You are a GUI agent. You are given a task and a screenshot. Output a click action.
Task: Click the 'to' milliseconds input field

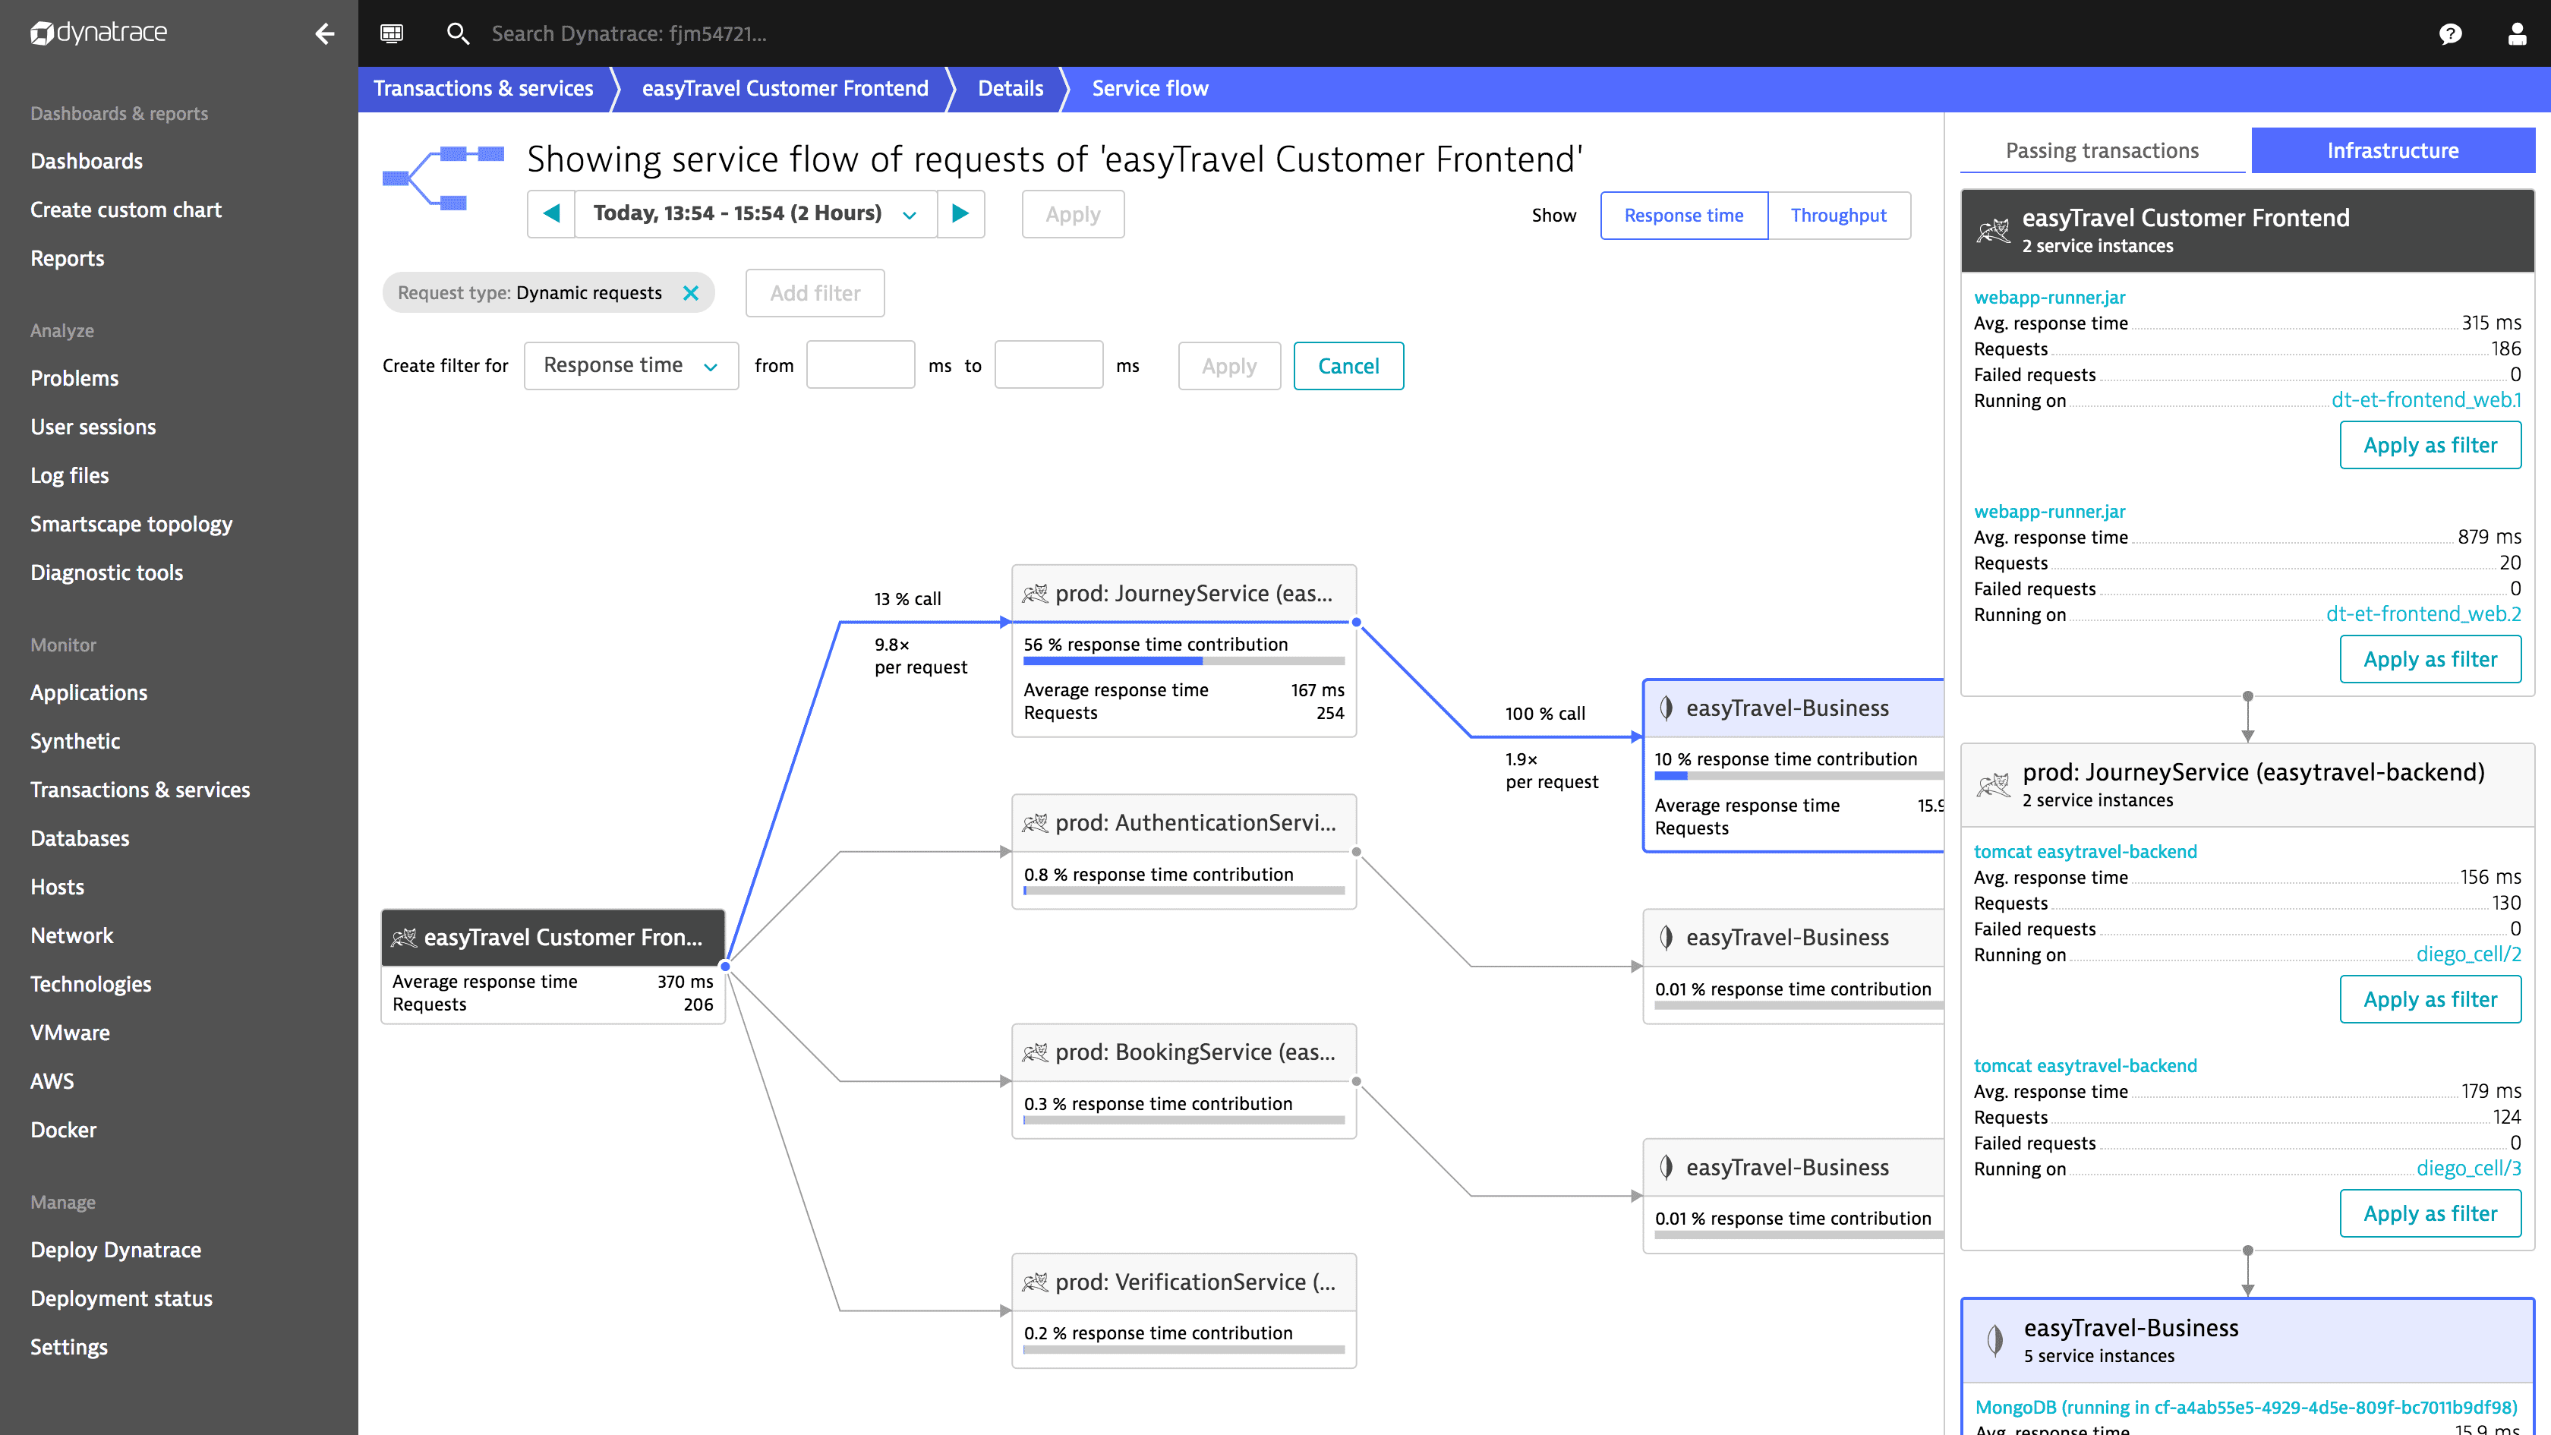coord(1048,365)
